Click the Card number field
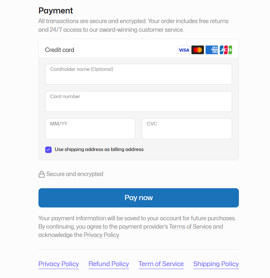This screenshot has width=270, height=278. [x=139, y=101]
